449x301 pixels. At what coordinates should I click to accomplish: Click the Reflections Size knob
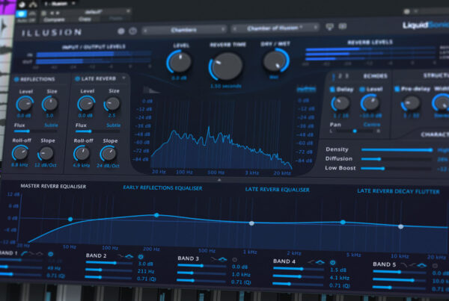click(x=50, y=104)
